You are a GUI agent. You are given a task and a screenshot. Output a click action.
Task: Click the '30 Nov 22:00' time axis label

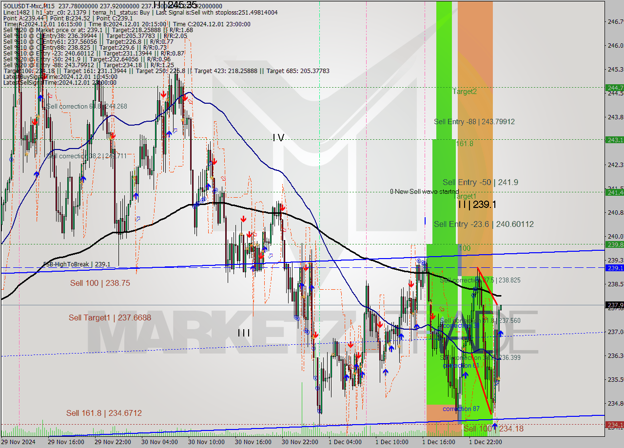pyautogui.click(x=300, y=442)
